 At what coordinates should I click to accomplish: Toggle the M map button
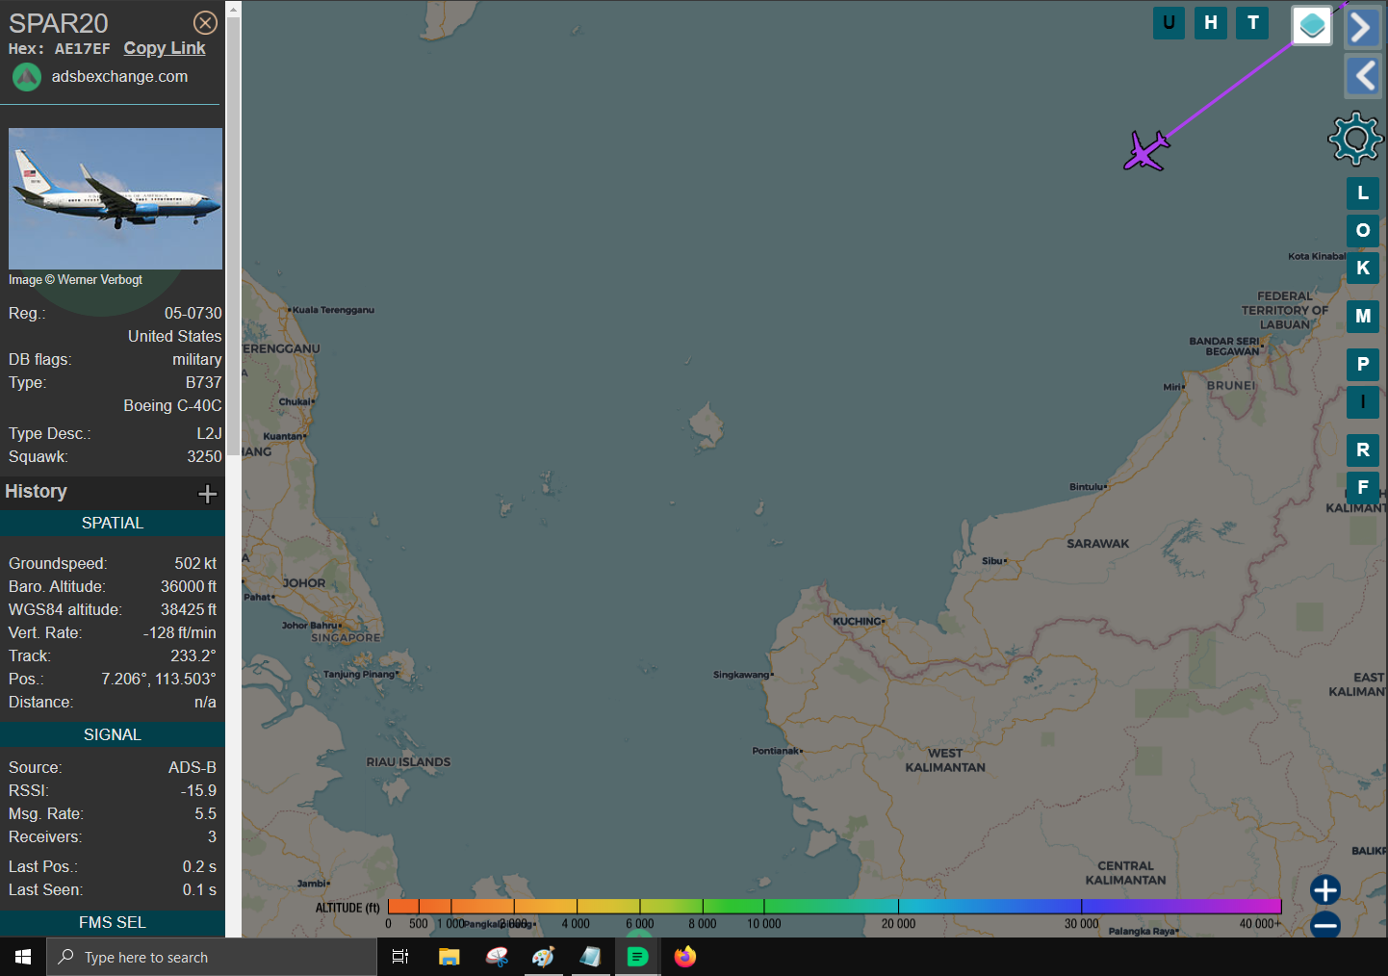point(1363,317)
